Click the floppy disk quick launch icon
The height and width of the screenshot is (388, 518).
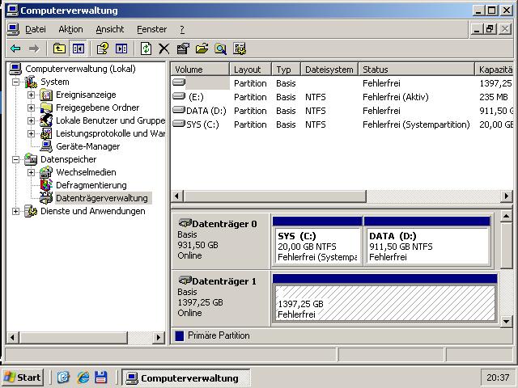100,377
